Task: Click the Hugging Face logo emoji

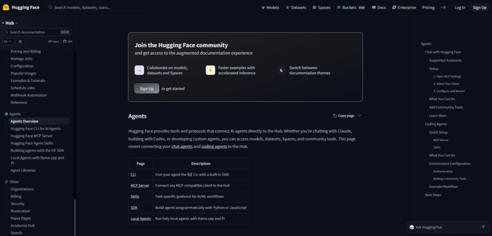Action: click(6, 7)
